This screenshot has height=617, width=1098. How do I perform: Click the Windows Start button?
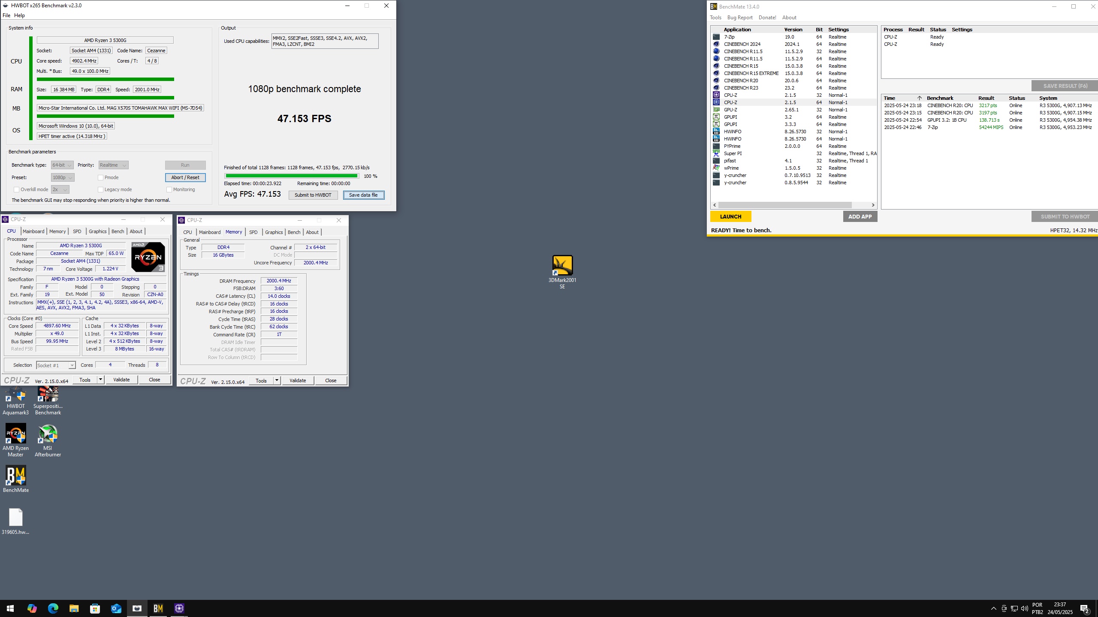click(10, 608)
